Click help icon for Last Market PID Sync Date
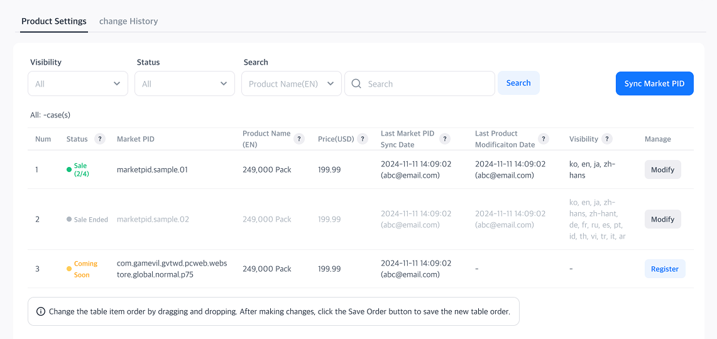 [445, 139]
